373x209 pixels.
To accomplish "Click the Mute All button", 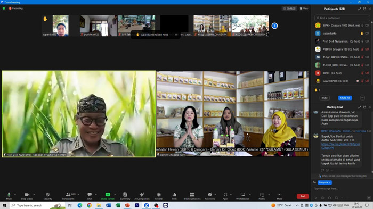I will tap(345, 98).
